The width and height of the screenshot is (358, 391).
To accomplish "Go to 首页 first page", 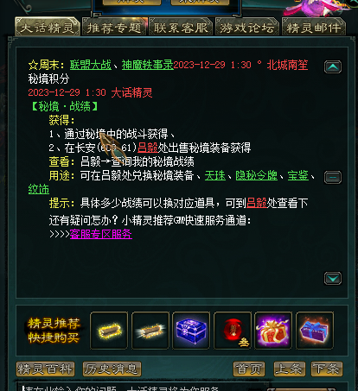I will point(249,369).
